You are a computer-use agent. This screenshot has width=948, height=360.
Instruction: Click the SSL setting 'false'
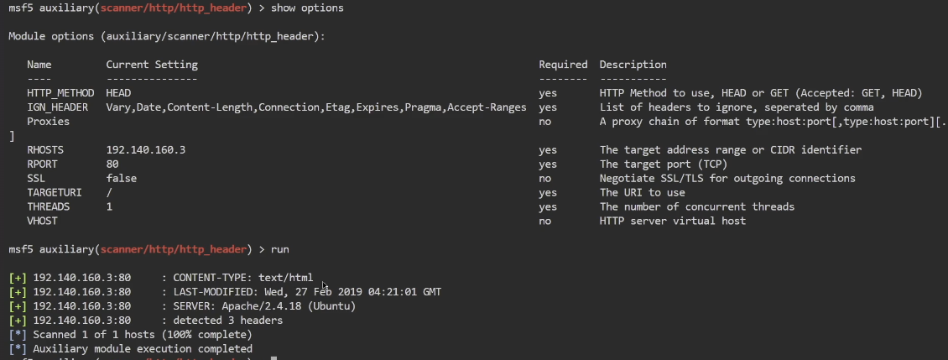point(121,179)
